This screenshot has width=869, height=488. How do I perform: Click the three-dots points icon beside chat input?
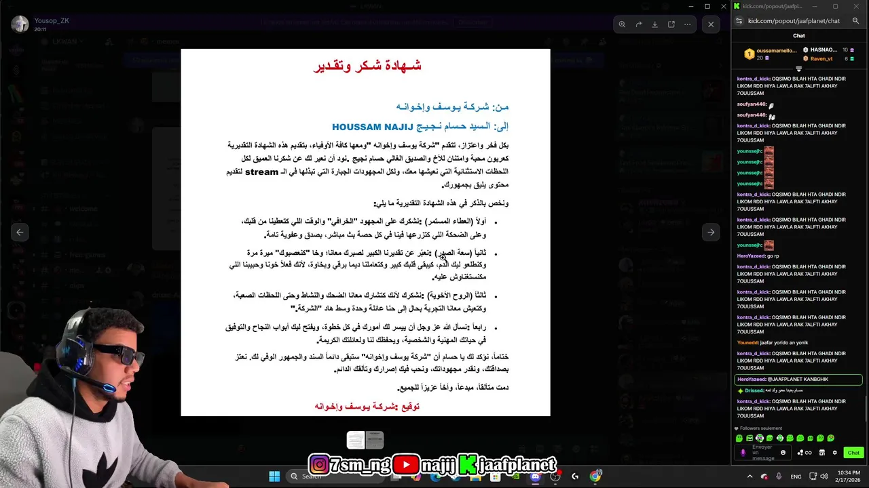800,453
